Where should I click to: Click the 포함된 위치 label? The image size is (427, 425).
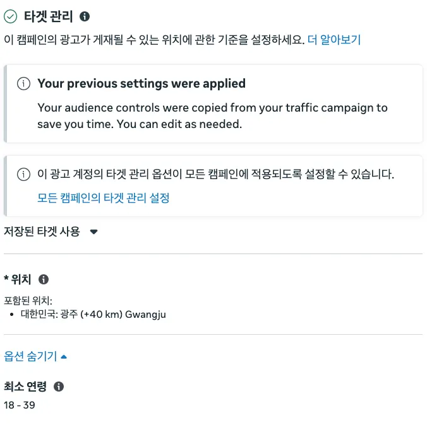tap(28, 300)
